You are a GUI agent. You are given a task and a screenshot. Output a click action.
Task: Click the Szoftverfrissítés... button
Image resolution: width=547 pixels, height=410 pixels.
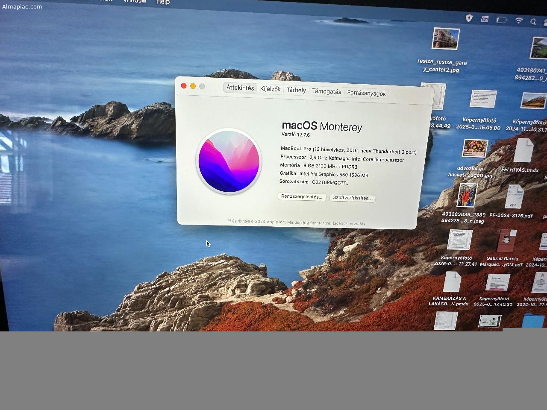[x=352, y=198]
